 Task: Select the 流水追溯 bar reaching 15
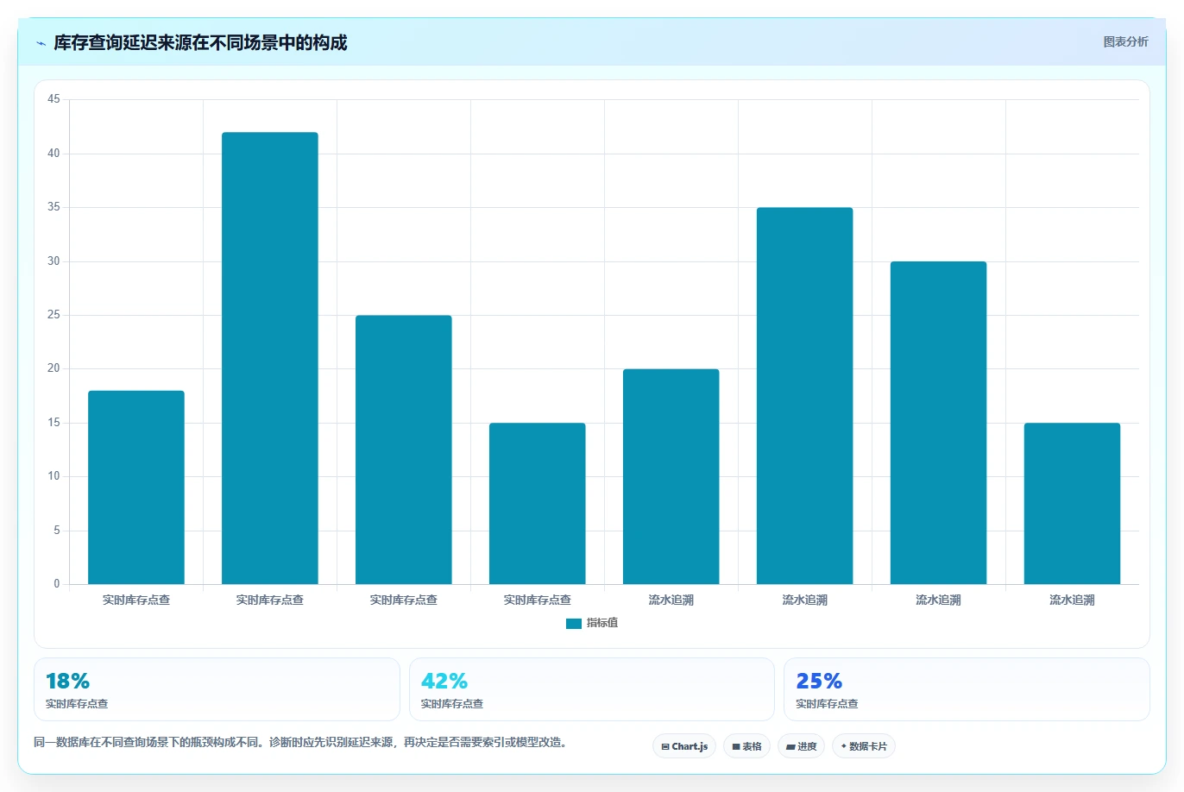click(x=1073, y=504)
